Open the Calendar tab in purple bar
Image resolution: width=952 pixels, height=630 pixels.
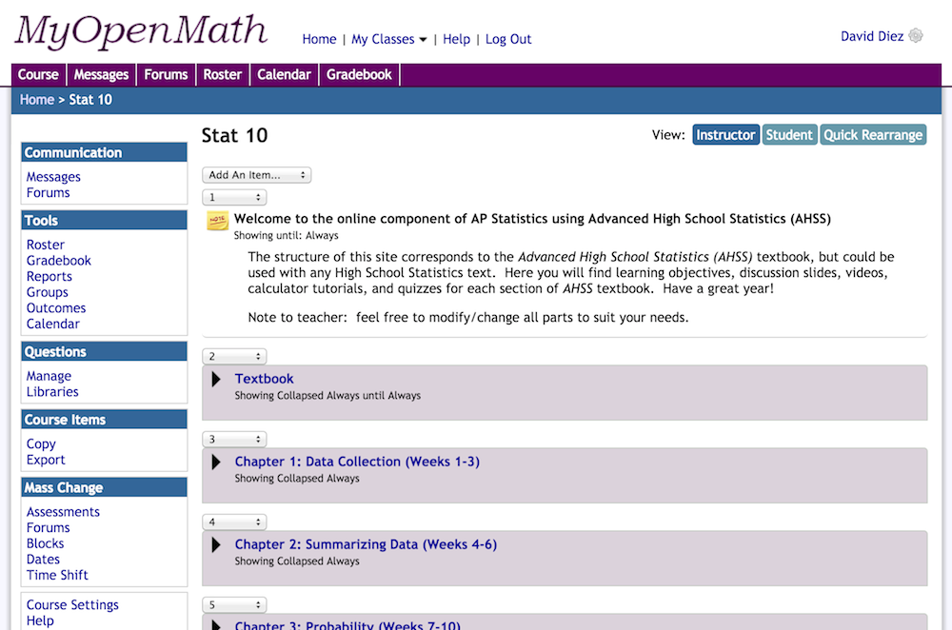click(x=284, y=74)
